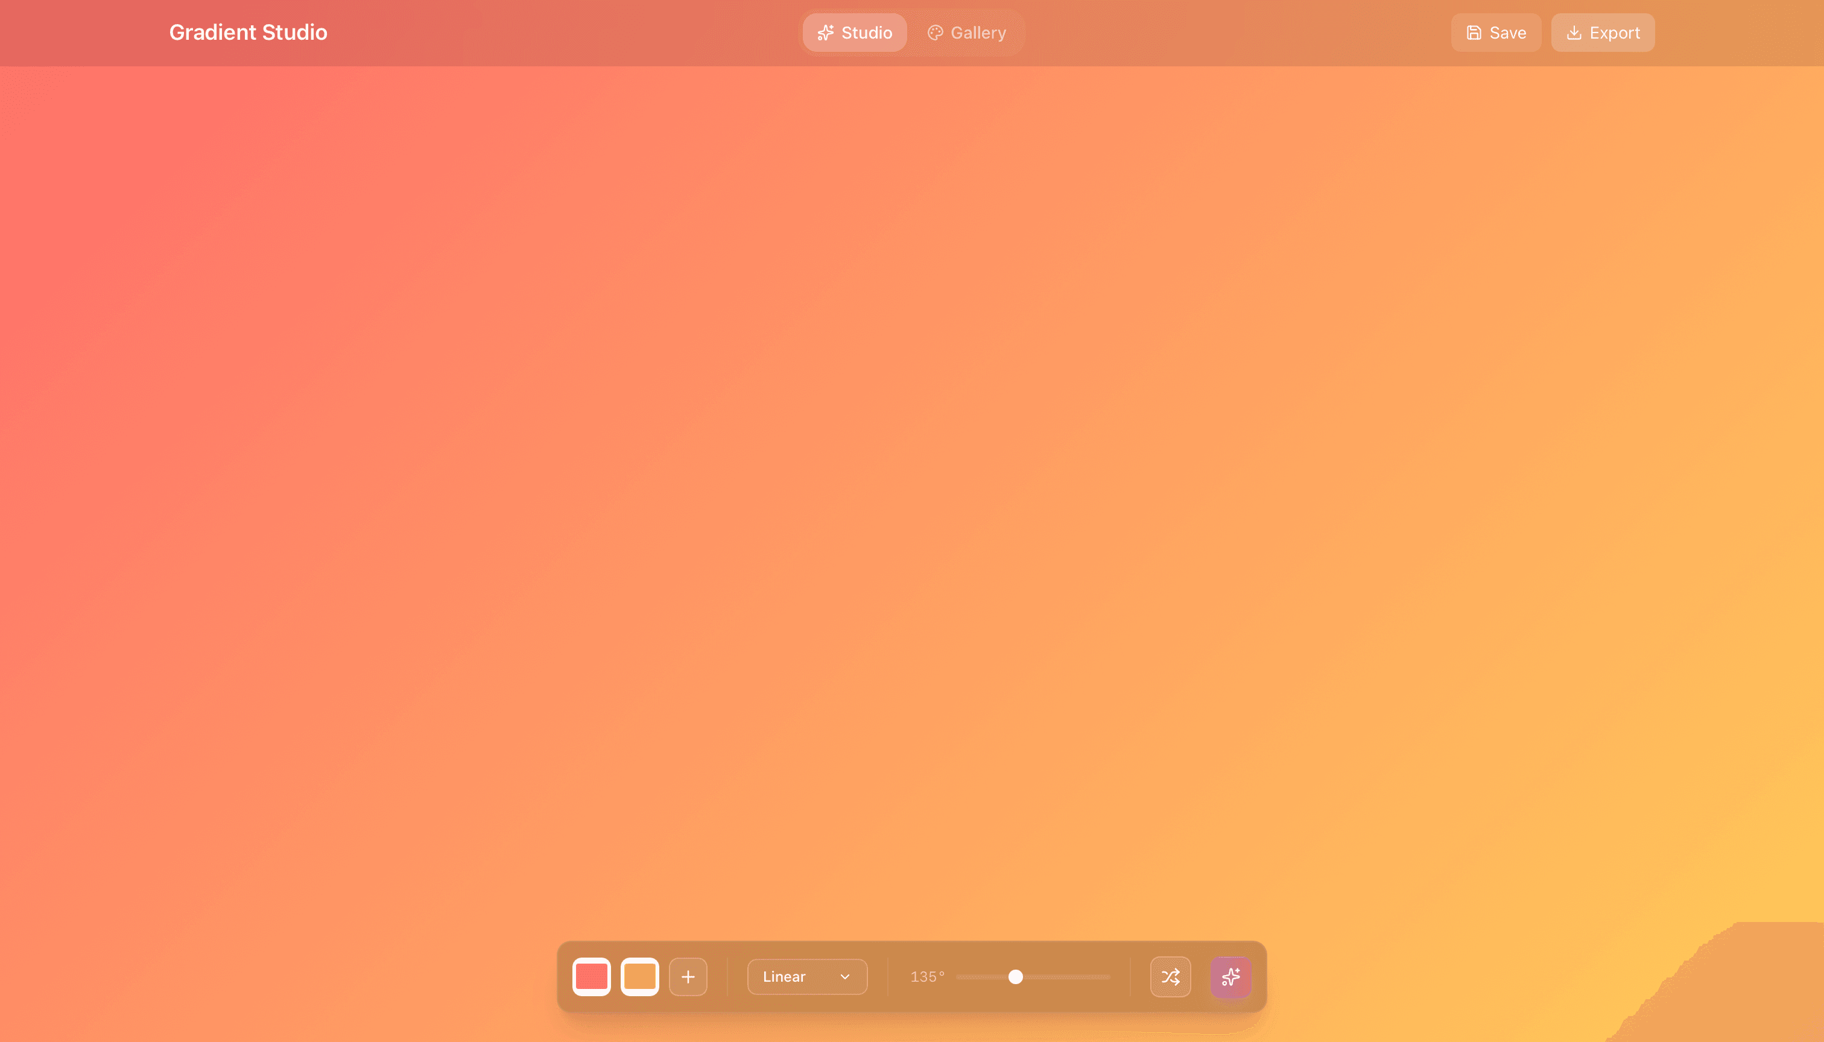The image size is (1824, 1042).
Task: Open the Linear gradient type dropdown
Action: tap(807, 976)
